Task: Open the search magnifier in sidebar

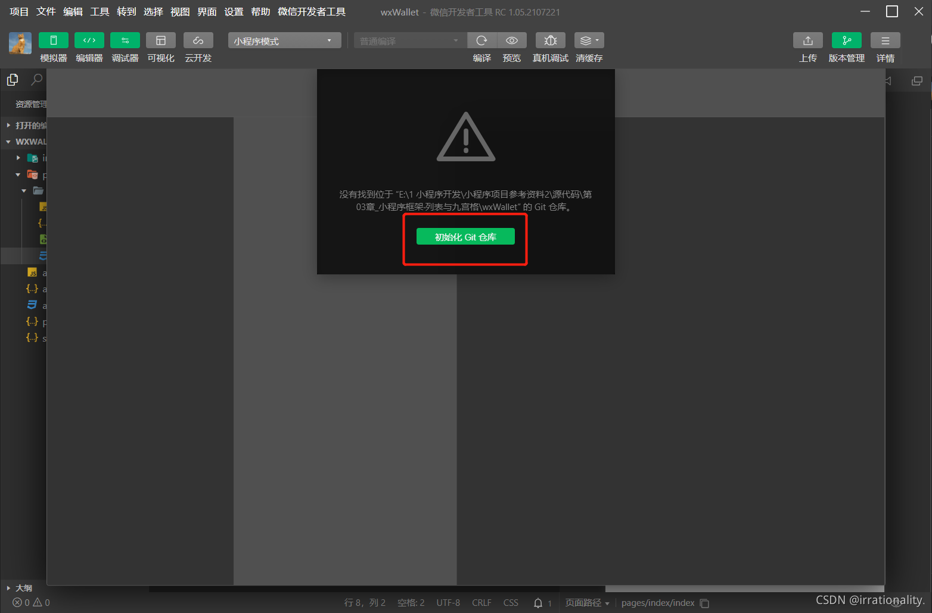Action: click(37, 80)
